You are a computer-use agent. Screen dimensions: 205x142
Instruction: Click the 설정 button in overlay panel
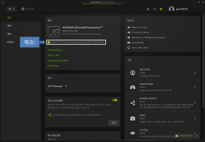(114, 123)
